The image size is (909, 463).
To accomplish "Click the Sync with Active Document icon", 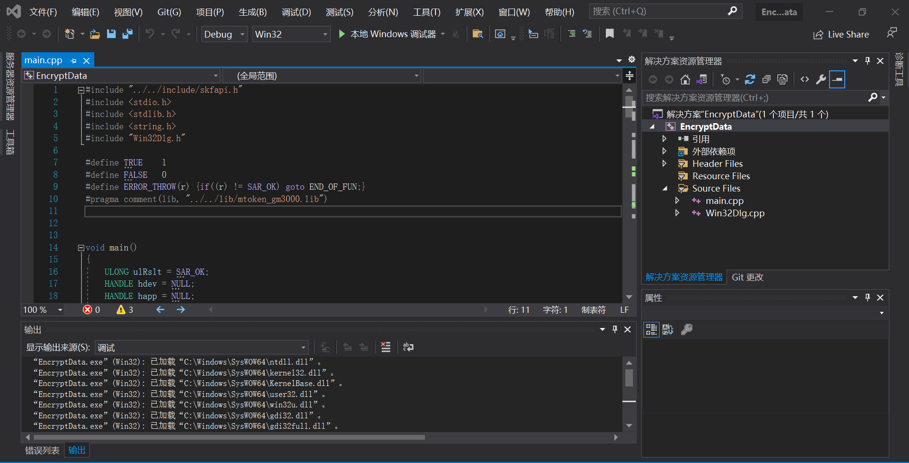I will [750, 79].
